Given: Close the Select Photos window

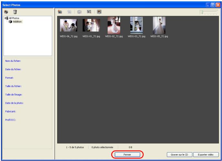Looking at the screenshot, I should coord(218,5).
